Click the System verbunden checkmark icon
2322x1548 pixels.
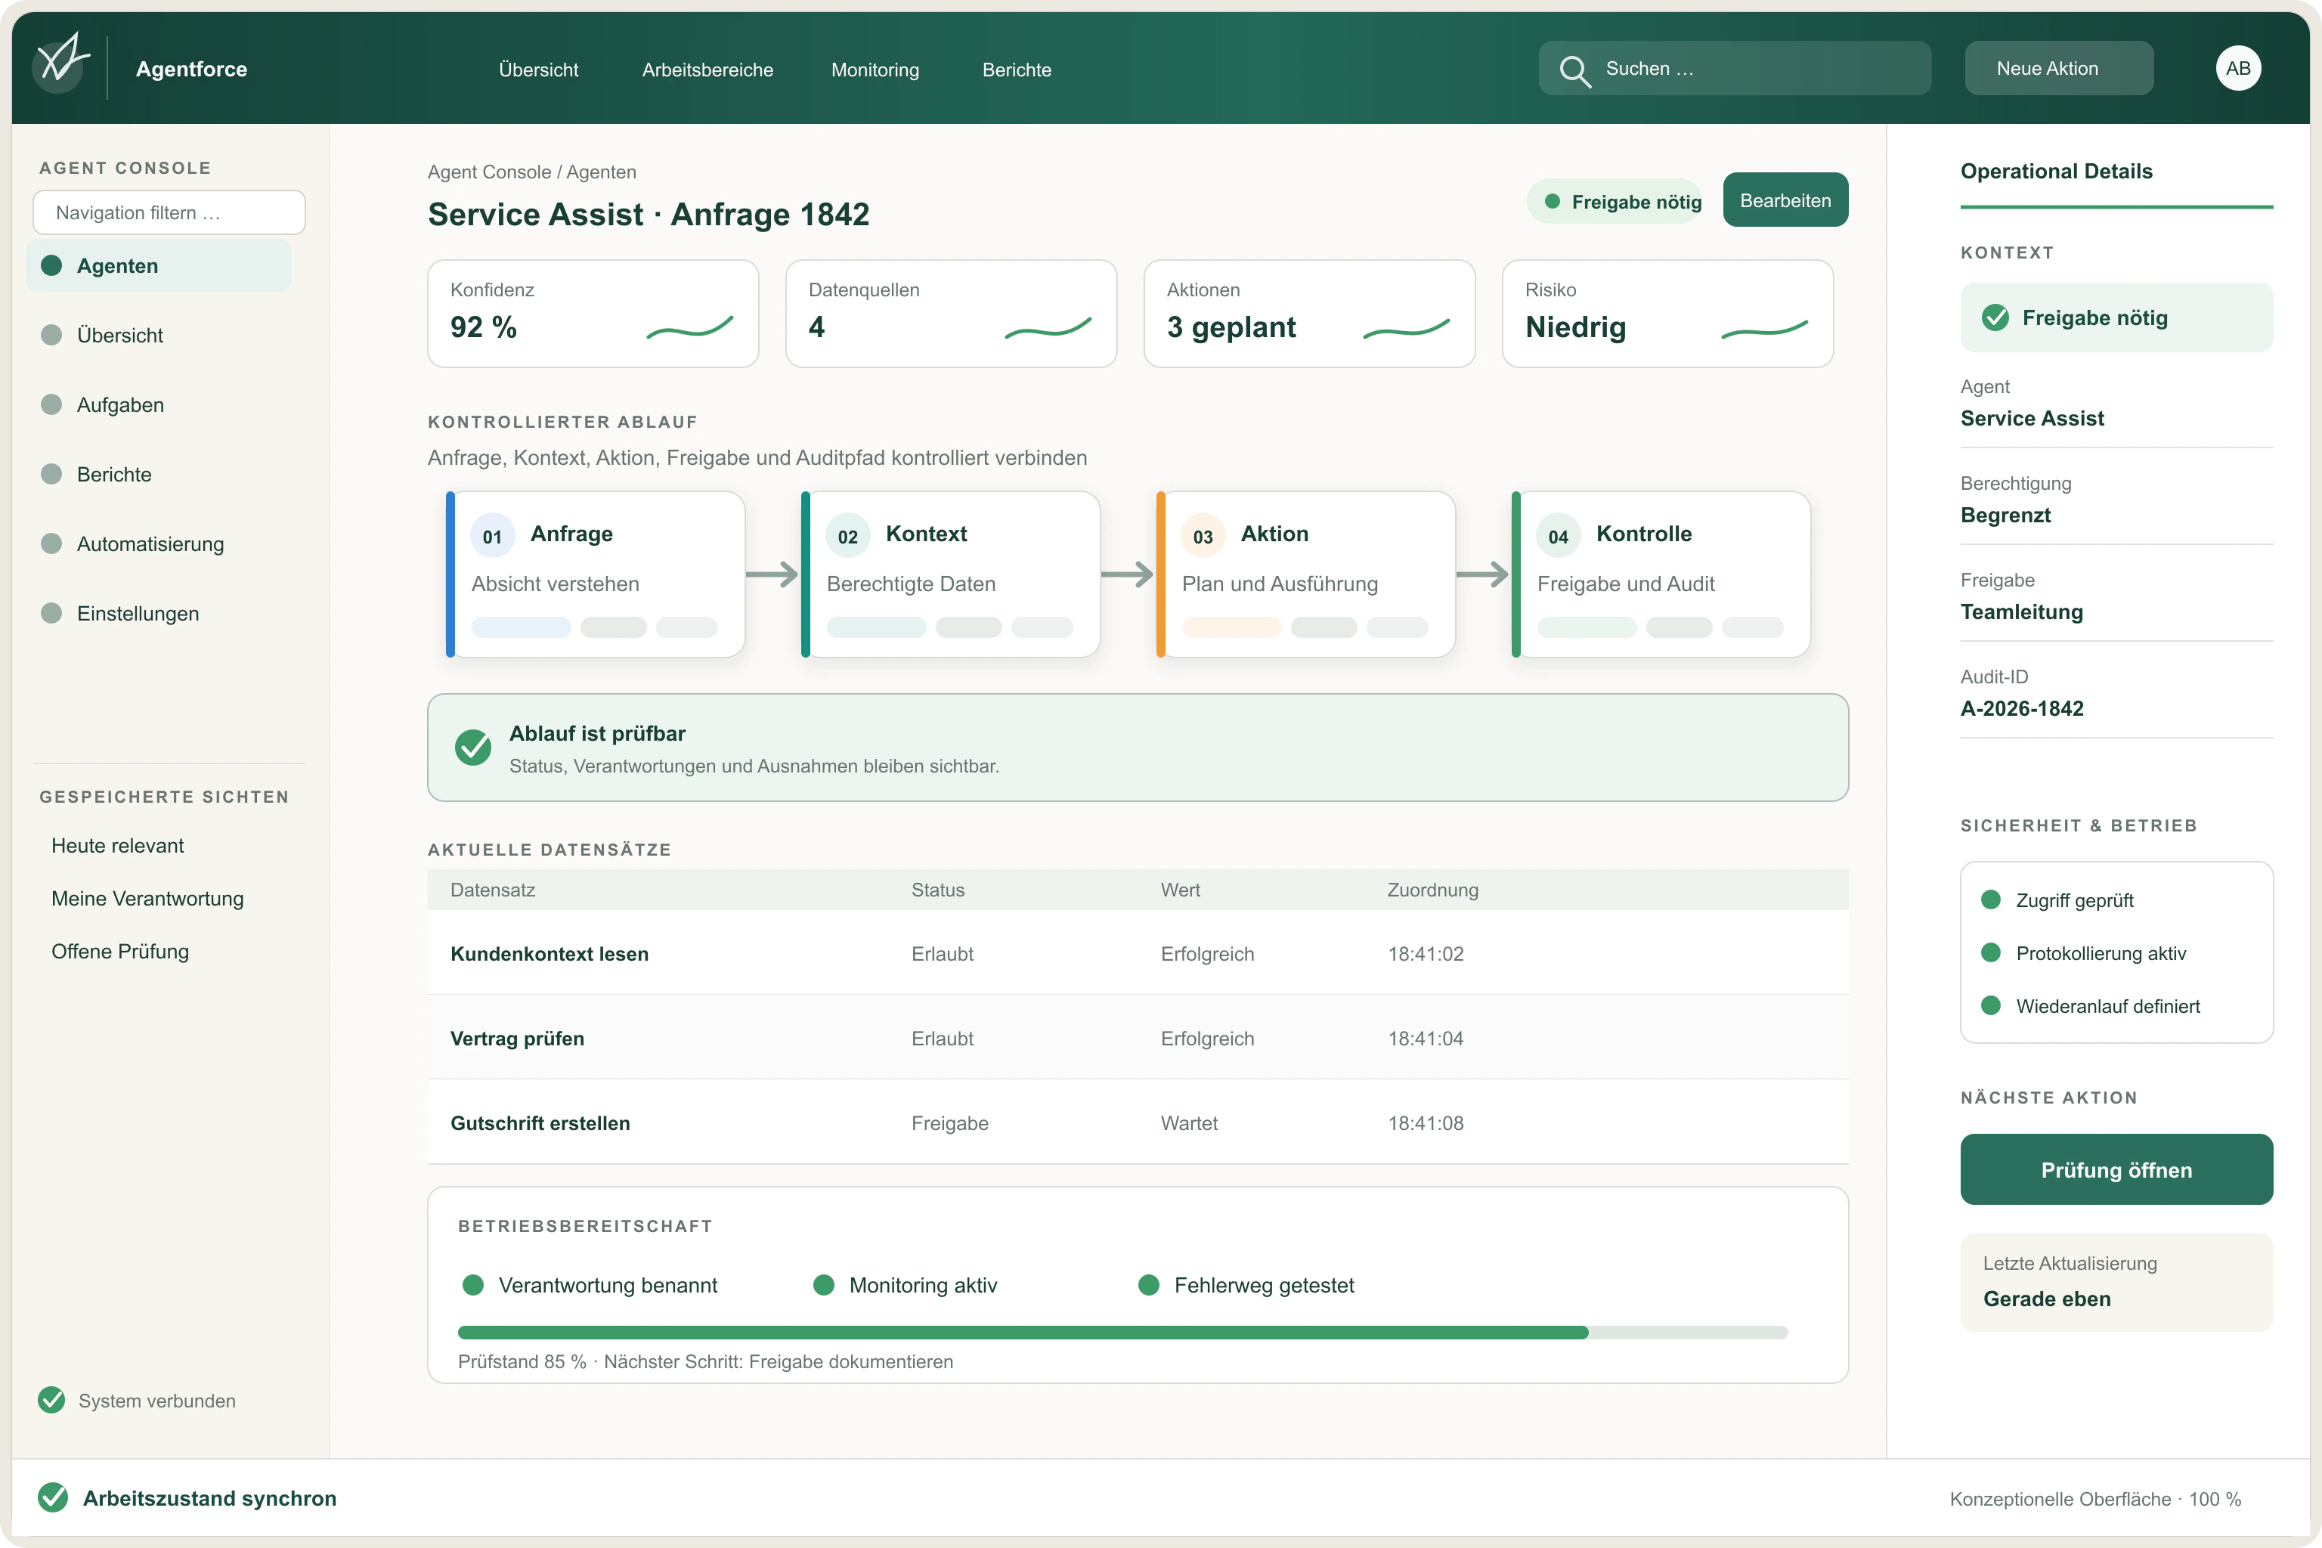pos(51,1400)
